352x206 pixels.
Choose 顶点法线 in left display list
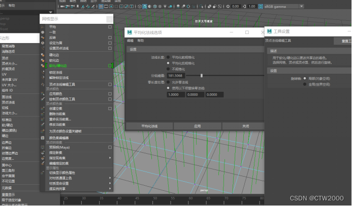[x=8, y=102]
